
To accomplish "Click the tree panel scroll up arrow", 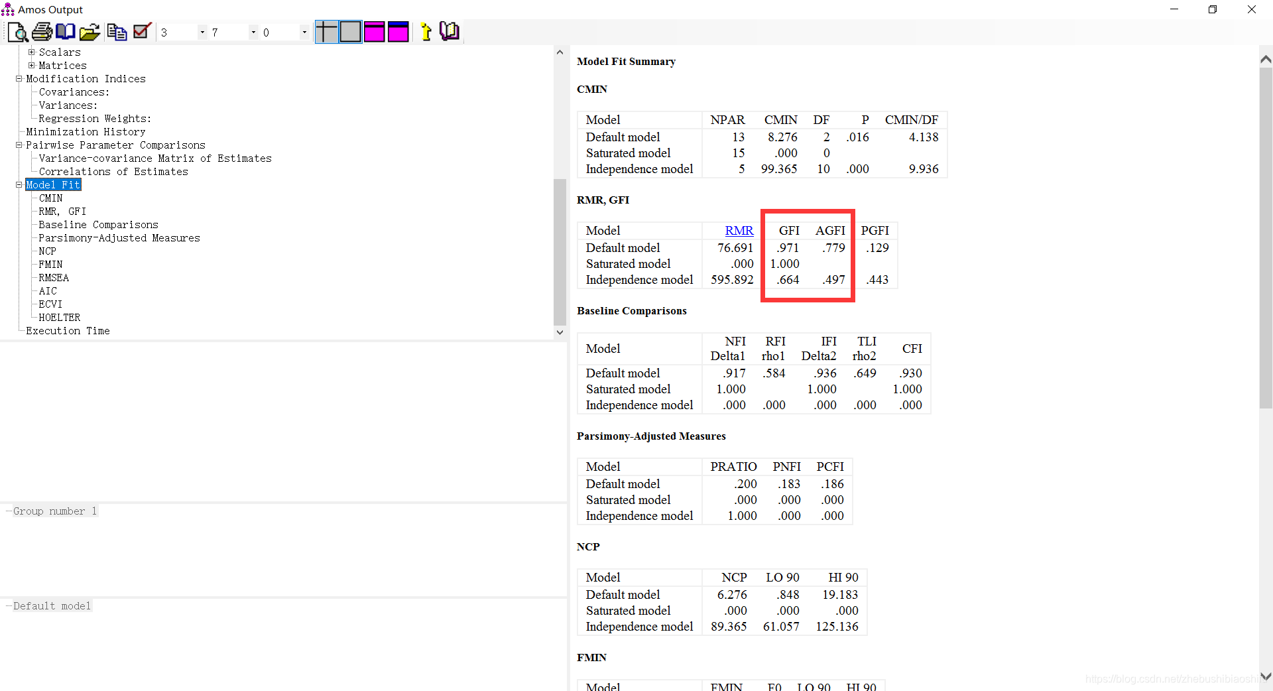I will [560, 52].
